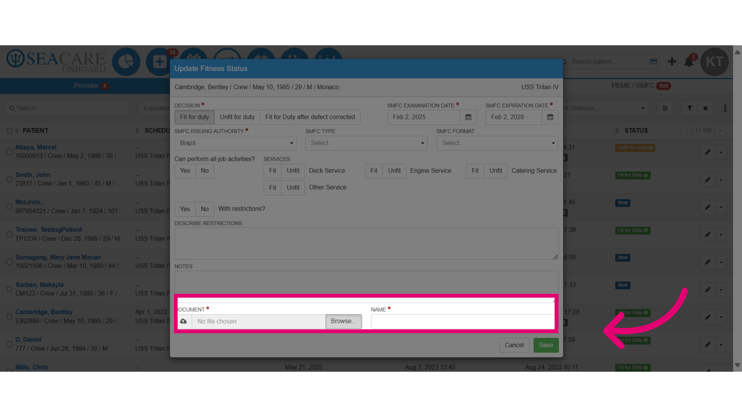Tick the Abaya, Marcel row checkbox
This screenshot has width=742, height=417.
(x=9, y=152)
